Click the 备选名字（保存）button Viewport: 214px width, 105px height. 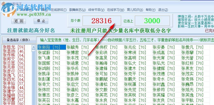coord(19,40)
